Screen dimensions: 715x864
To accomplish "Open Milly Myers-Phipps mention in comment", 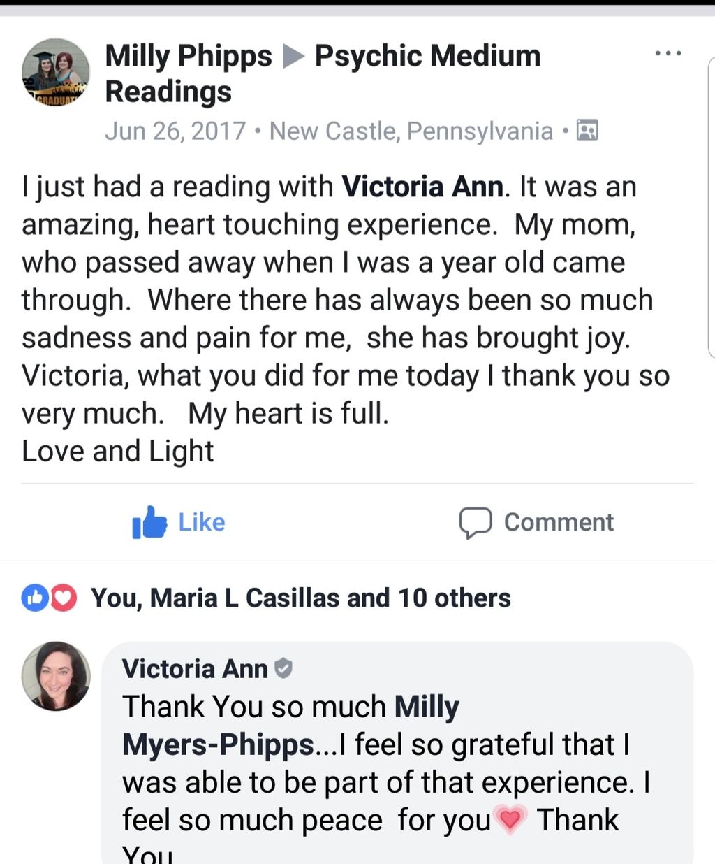I will pyautogui.click(x=291, y=726).
